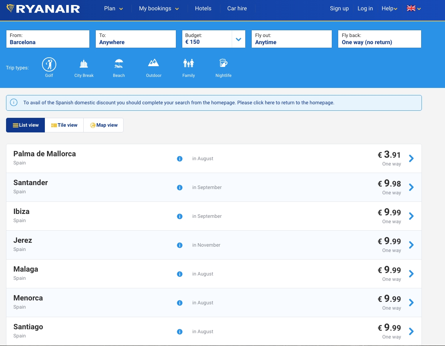Open Car hire from top navigation
The image size is (445, 346).
pos(237,9)
